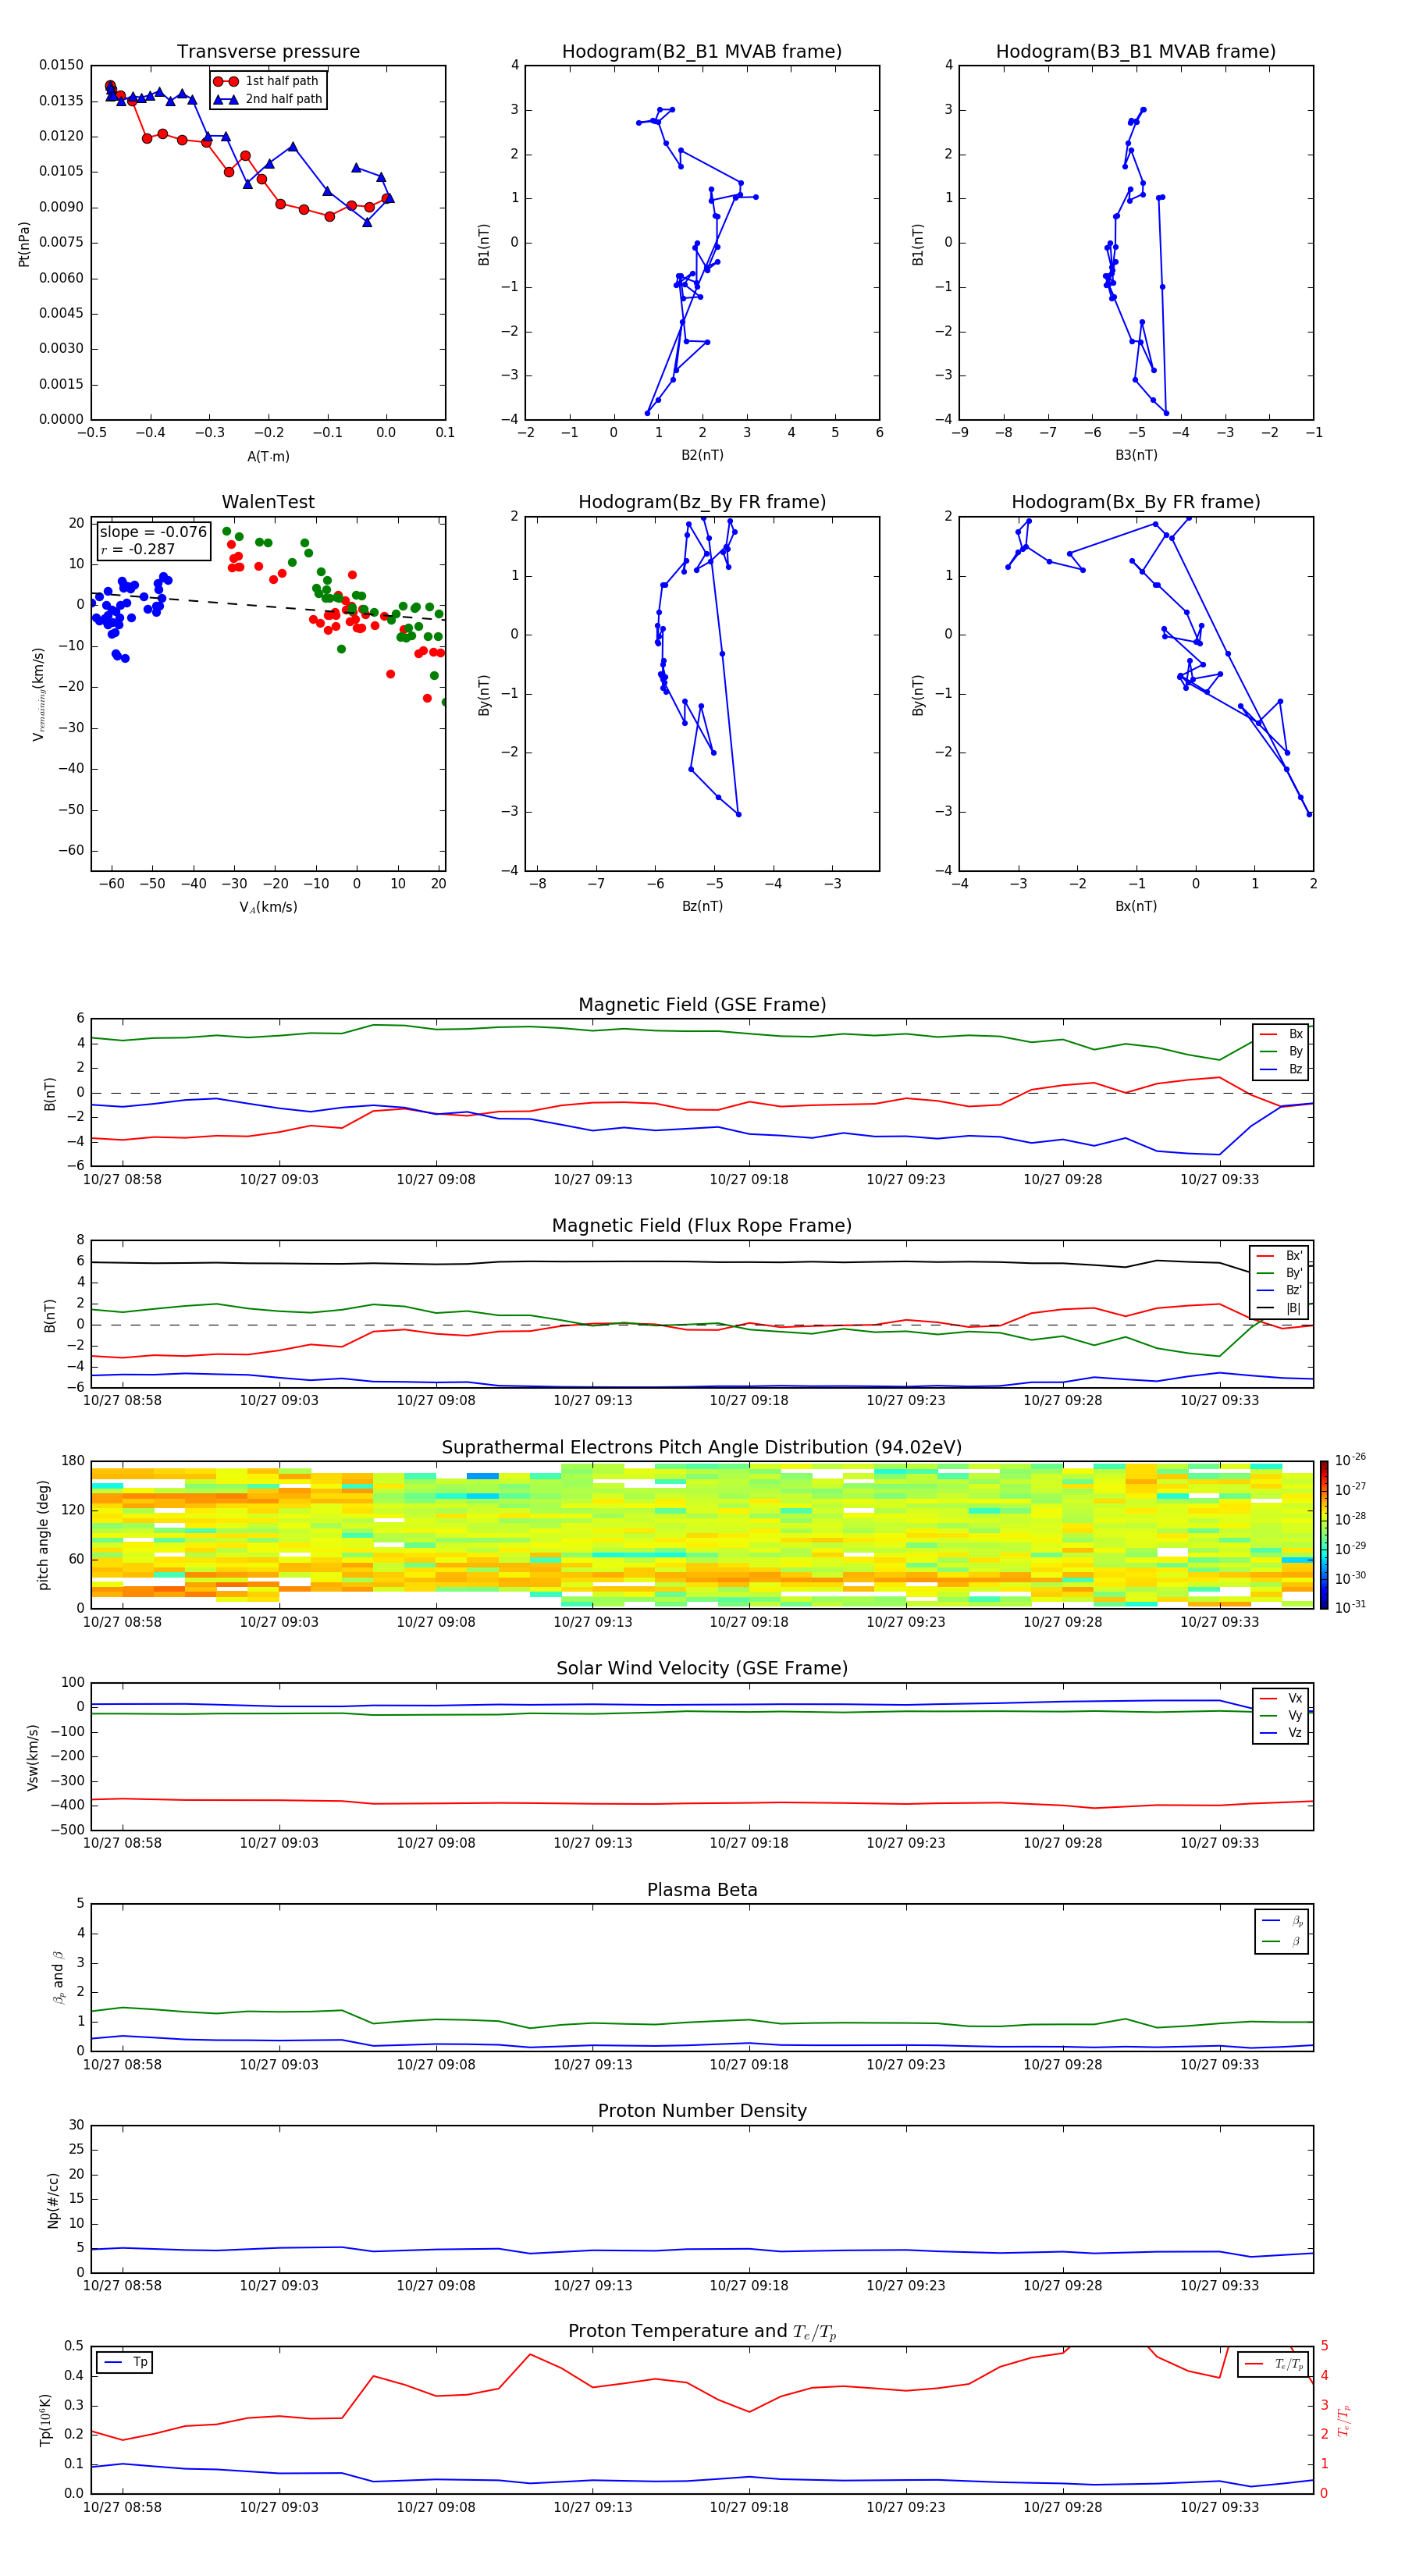Image resolution: width=1405 pixels, height=2576 pixels.
Task: Click the 'Proton Number Density' title
Action: pos(702,2111)
